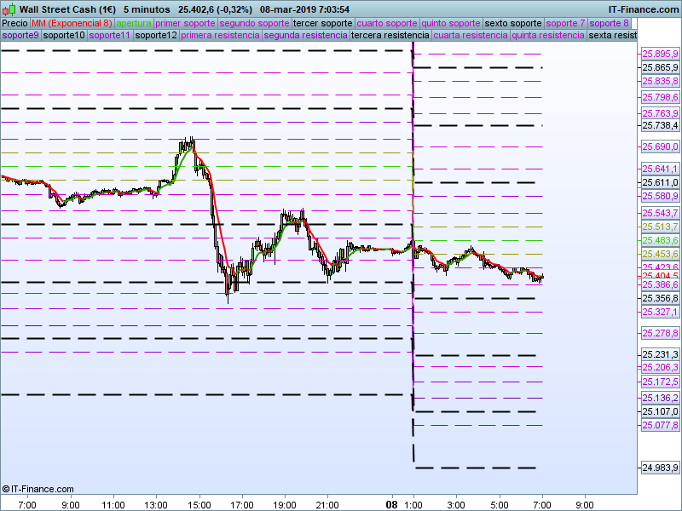Click the 25.763,9 price level tag
Screen dimensions: 682x511
[x=660, y=113]
